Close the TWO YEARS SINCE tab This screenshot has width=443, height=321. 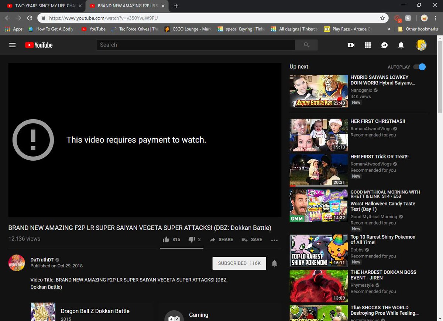[80, 6]
